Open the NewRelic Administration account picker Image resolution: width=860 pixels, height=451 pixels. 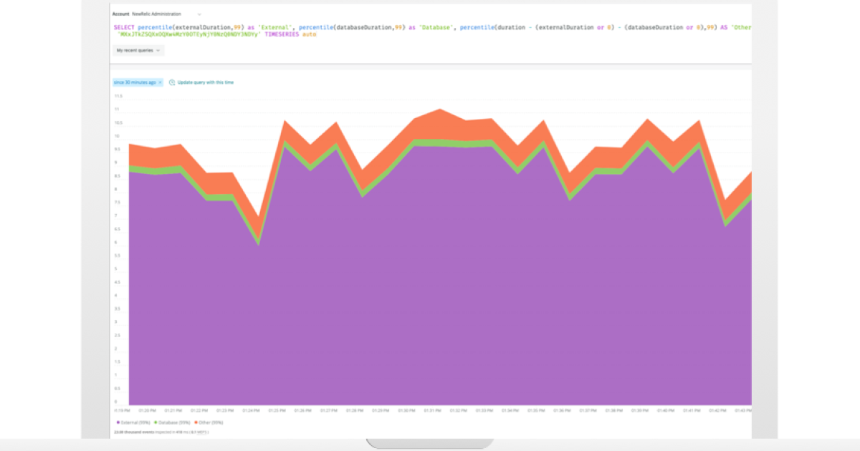[158, 14]
